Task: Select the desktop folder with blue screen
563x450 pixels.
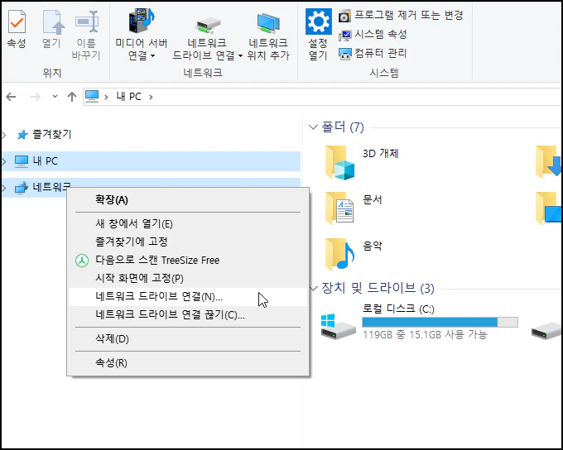Action: (x=548, y=208)
